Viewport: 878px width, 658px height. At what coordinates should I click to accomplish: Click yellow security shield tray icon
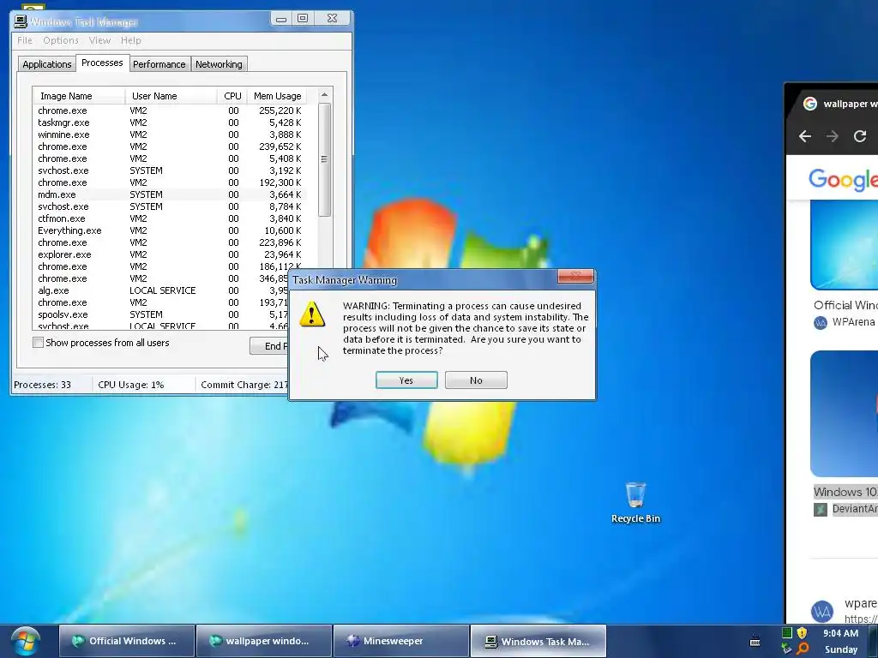pyautogui.click(x=802, y=633)
